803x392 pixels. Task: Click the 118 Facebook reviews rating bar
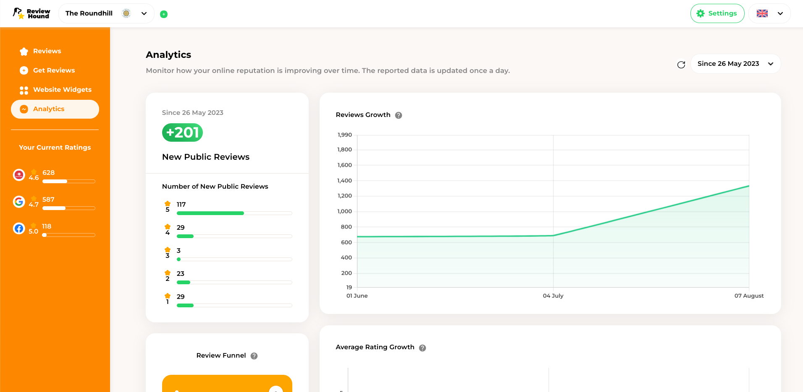point(69,235)
